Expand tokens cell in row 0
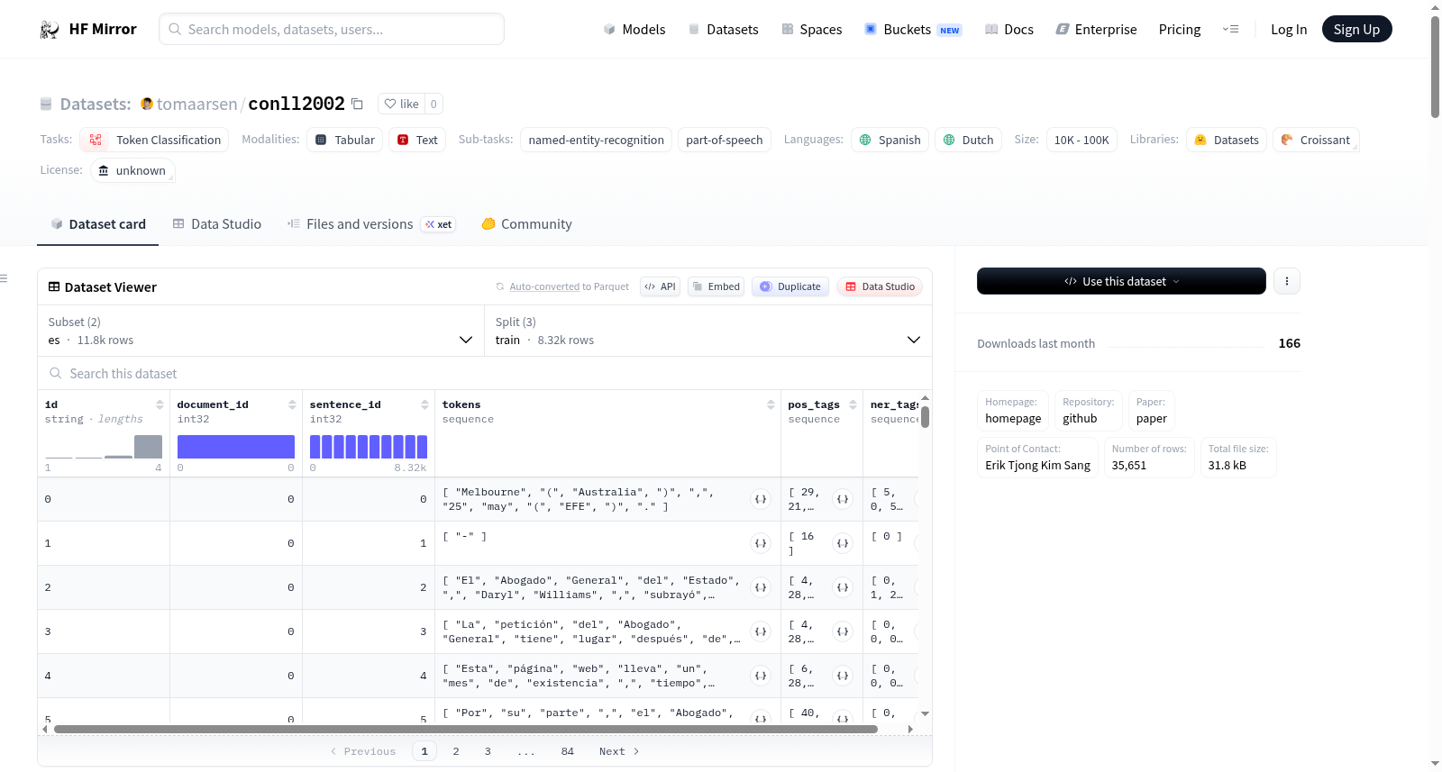The height and width of the screenshot is (772, 1442). (761, 499)
